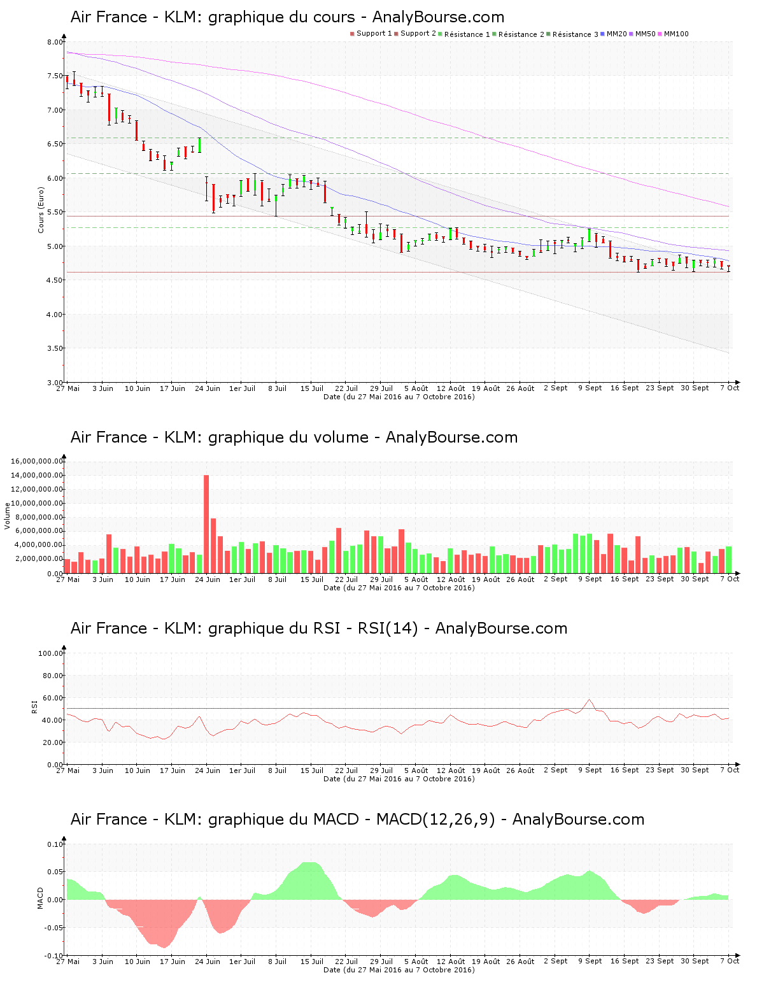Click '7 Oct' on the price chart axis
The height and width of the screenshot is (987, 764).
click(x=730, y=388)
